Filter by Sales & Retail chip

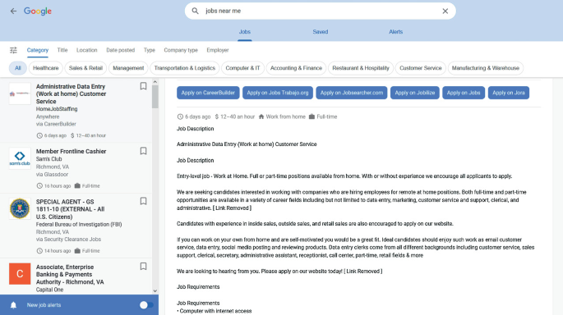(x=85, y=68)
